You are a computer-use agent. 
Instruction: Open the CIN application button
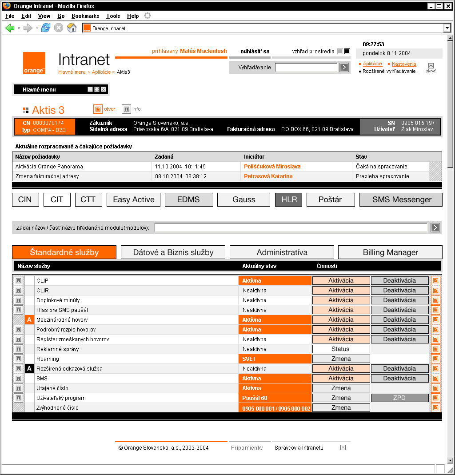tap(25, 200)
